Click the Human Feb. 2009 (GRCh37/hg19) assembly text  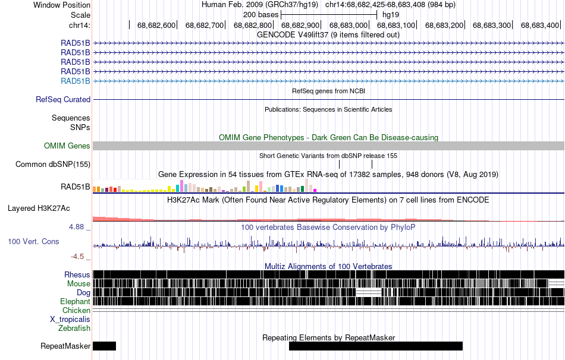coord(260,5)
